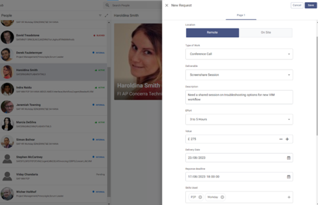Click the expand arrows icon in People header
The image size is (318, 205).
pyautogui.click(x=106, y=15)
